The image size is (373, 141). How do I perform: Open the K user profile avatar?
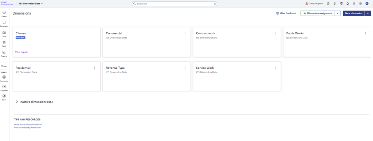(367, 4)
